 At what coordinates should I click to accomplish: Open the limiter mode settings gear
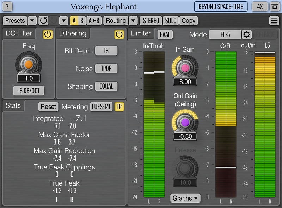pos(246,34)
